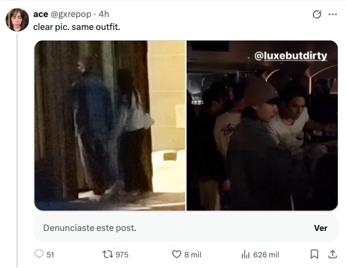Screen dimensions: 346x268
Task: Open the reply comment icon
Action: 39,254
